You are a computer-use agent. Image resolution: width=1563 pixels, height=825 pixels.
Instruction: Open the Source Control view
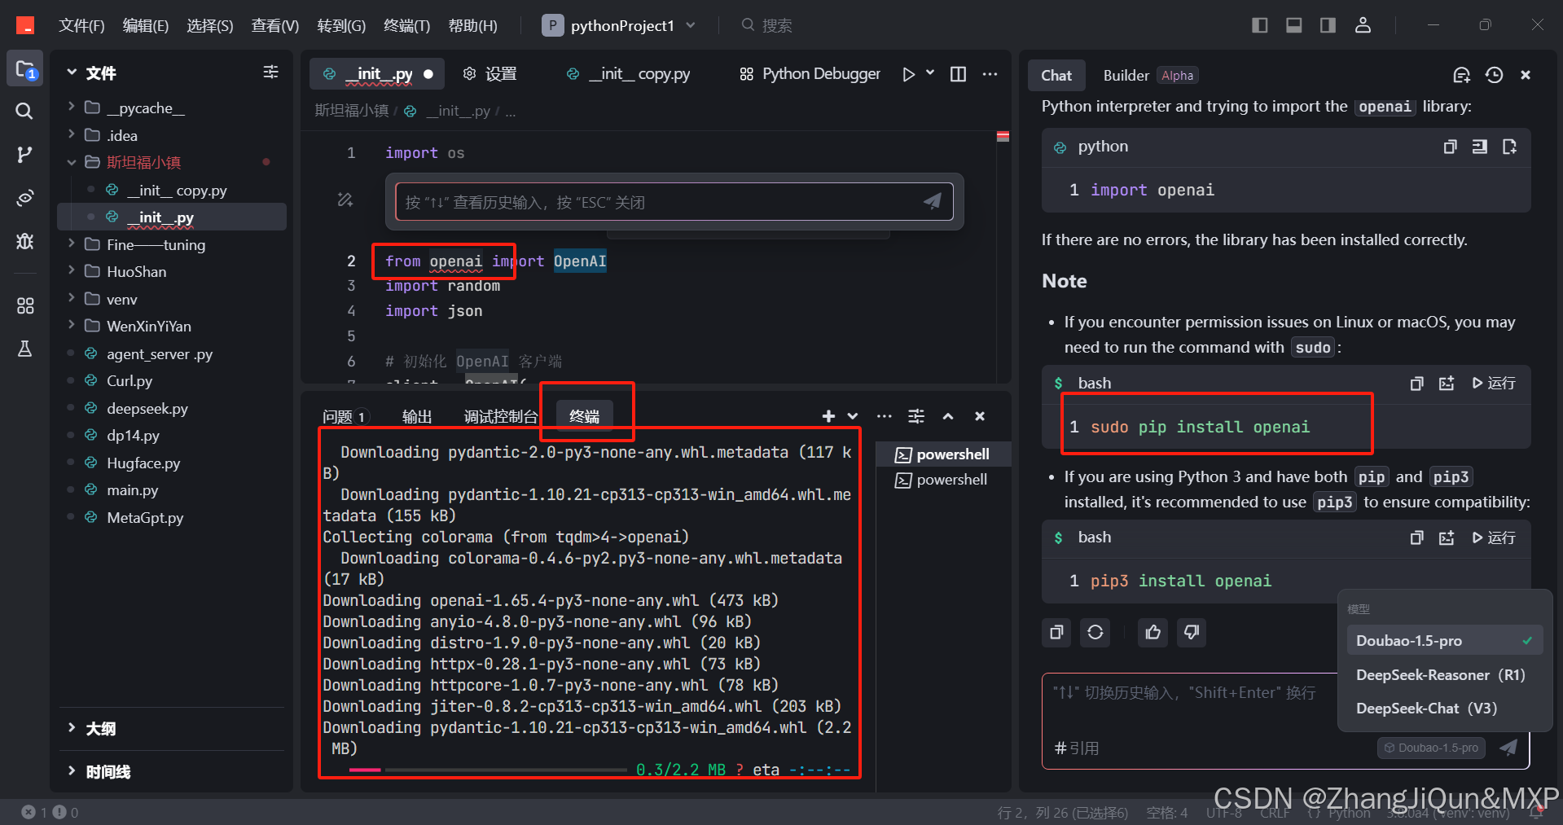coord(25,154)
